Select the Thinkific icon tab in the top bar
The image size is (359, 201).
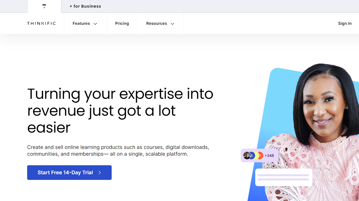point(44,6)
